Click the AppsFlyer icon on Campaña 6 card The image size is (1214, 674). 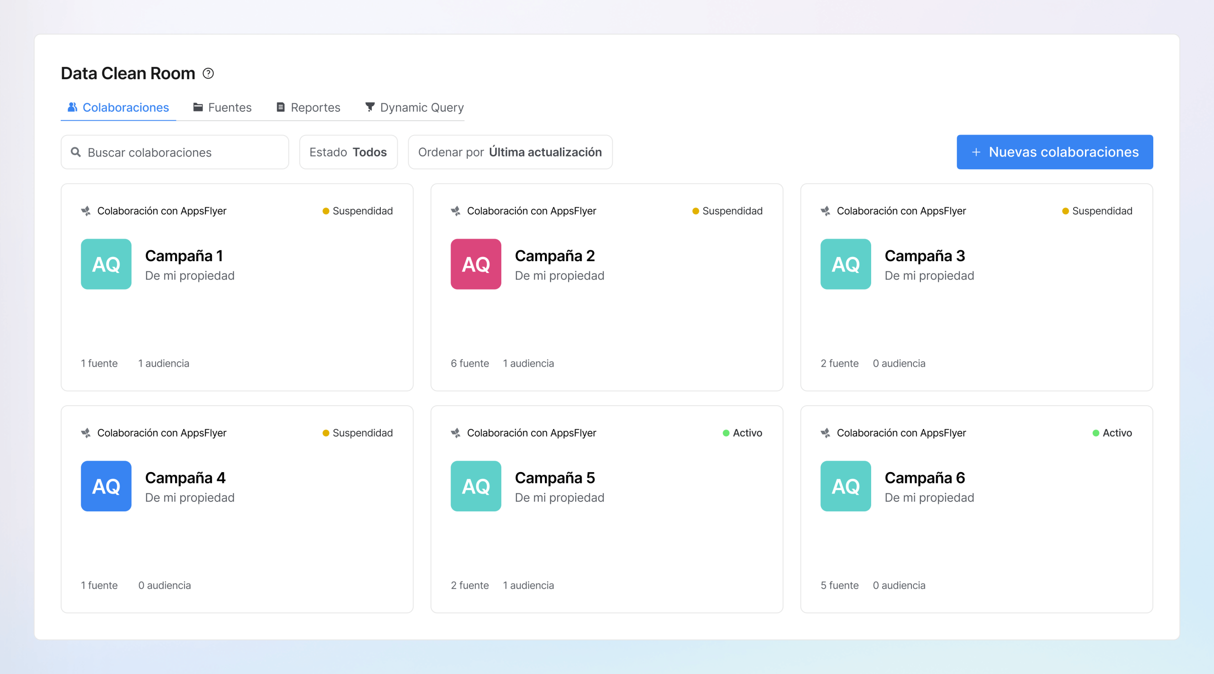[825, 432]
